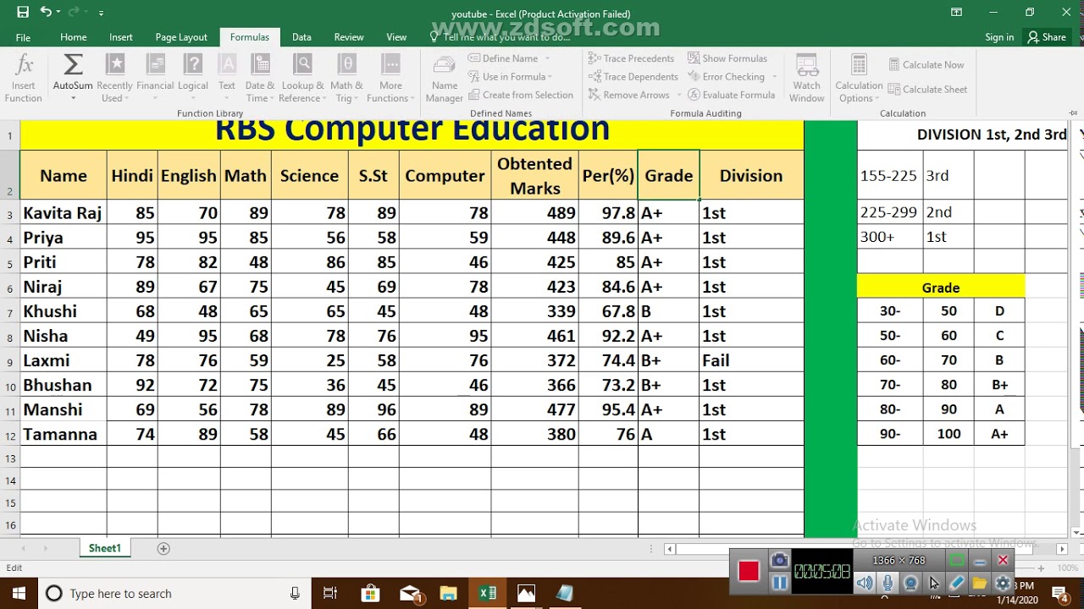Click the taskbar search box
Viewport: 1084px width, 609px height.
174,593
